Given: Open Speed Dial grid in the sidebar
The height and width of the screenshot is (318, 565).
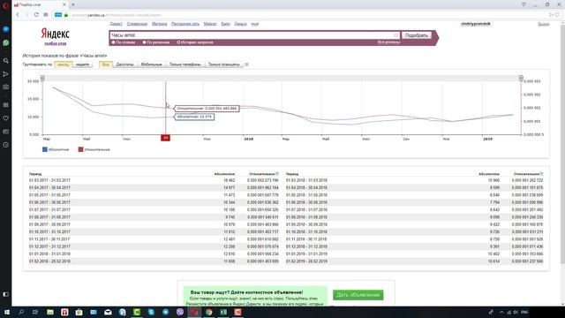Looking at the screenshot, I should pos(6,105).
